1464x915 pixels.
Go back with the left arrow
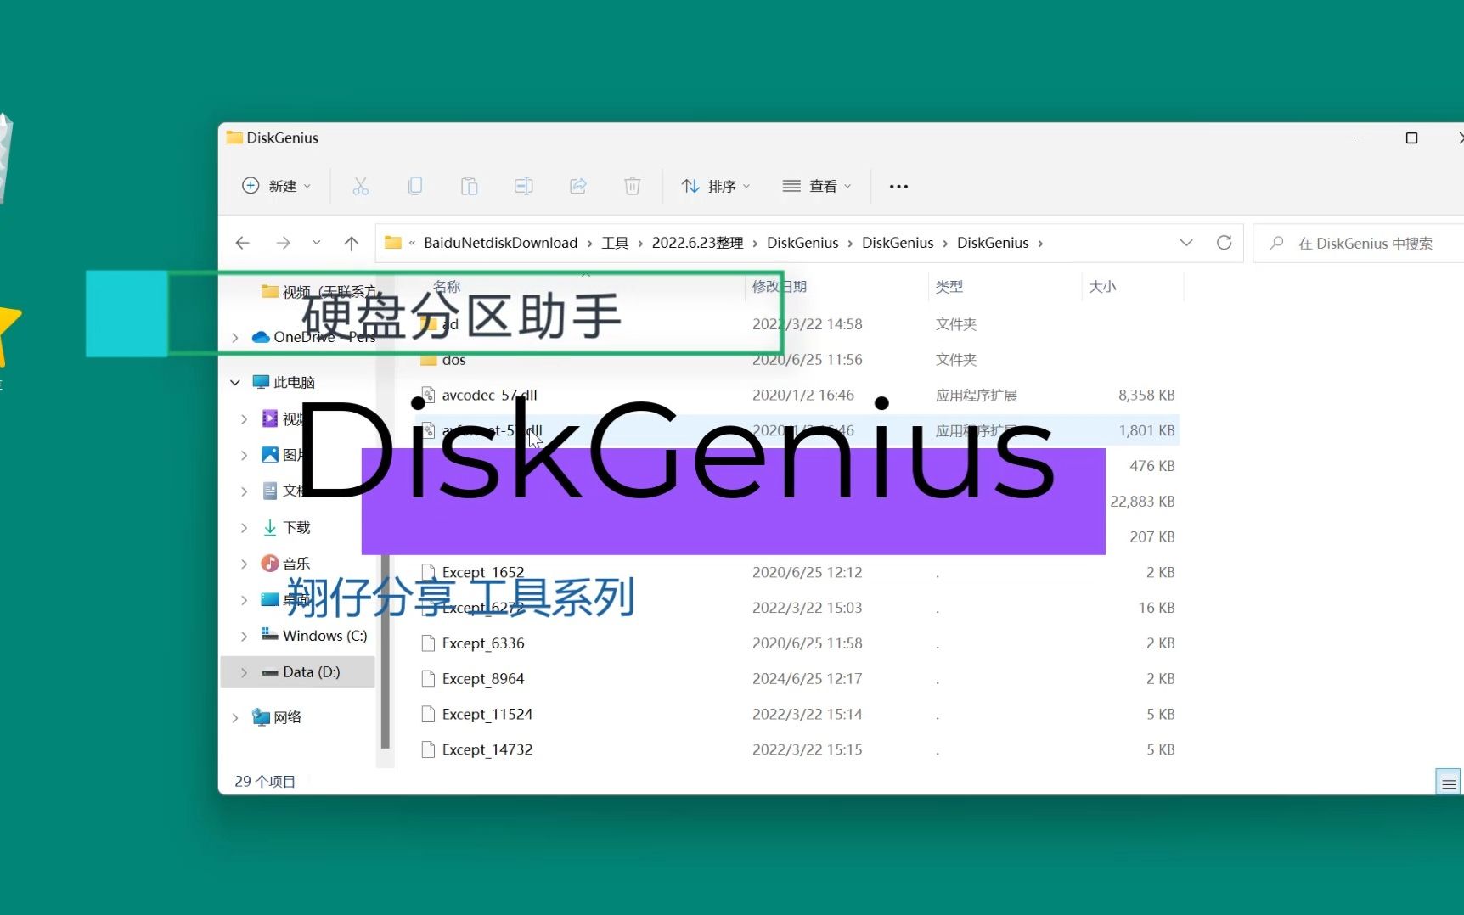(243, 243)
